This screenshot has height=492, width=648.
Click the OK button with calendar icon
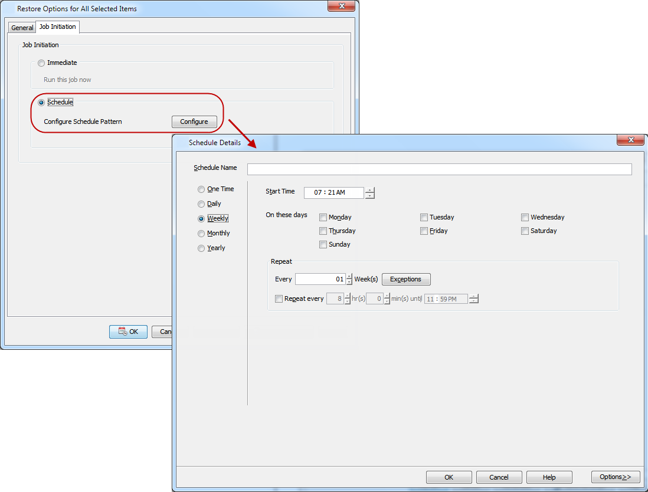pos(128,332)
